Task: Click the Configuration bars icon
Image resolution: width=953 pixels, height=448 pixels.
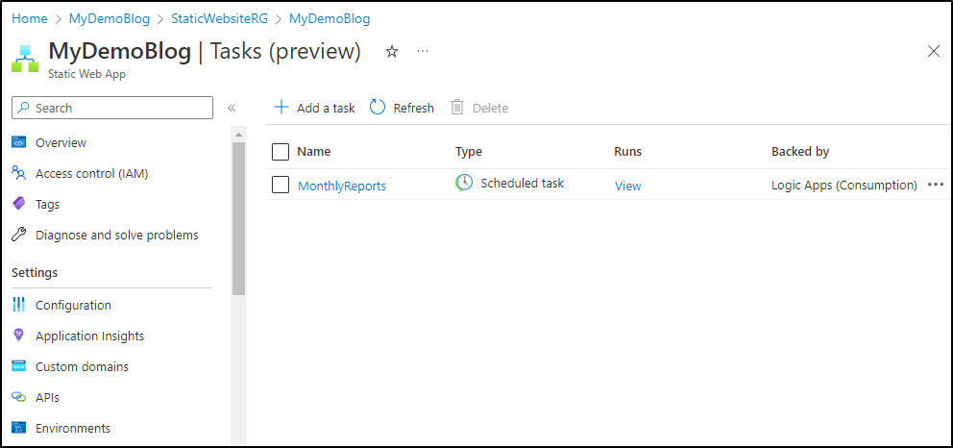Action: [x=19, y=305]
